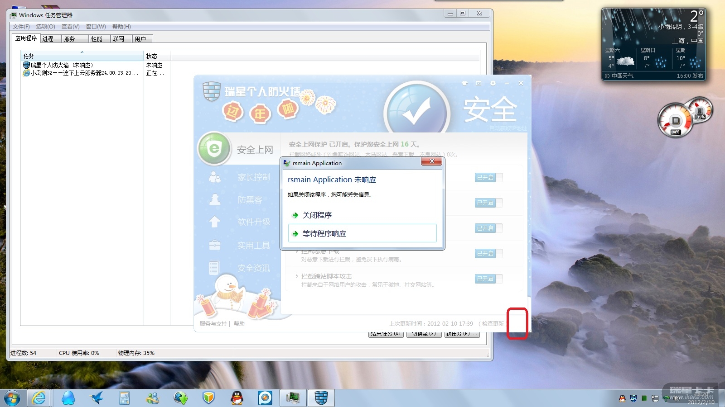Click the Rising shield tray icon
Screen dimensions: 725x407
tap(633, 398)
